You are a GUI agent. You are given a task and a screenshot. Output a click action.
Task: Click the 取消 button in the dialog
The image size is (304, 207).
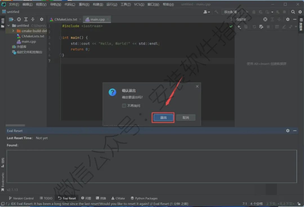point(185,118)
